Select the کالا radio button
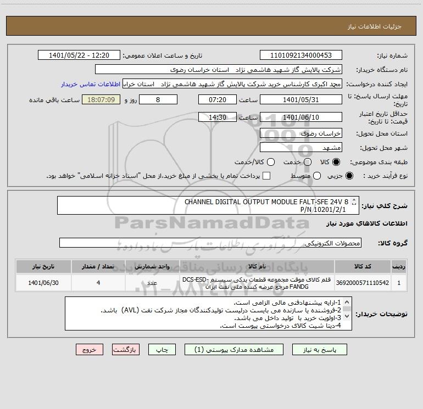 336,162
